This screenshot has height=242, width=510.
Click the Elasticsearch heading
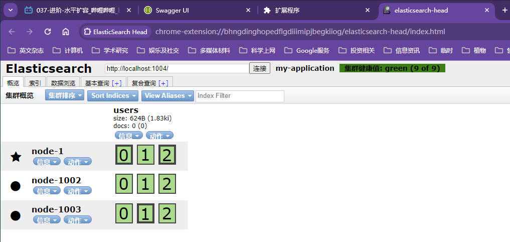(x=49, y=68)
